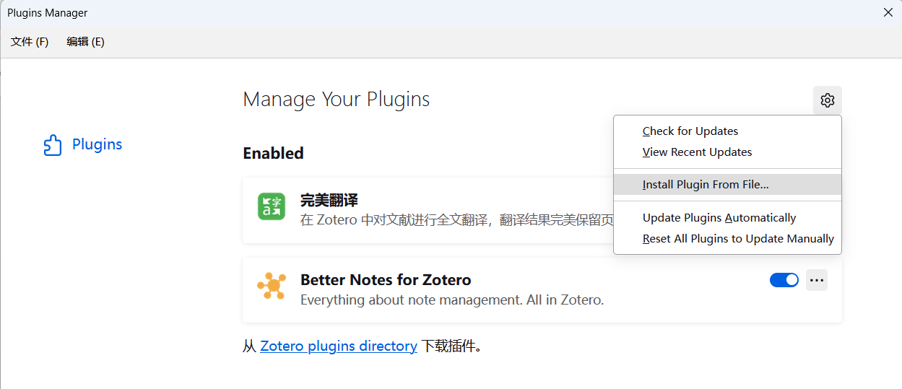The image size is (902, 389).
Task: Close the Plugins Manager window
Action: pos(888,12)
